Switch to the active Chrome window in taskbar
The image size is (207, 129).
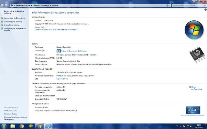click(x=39, y=126)
